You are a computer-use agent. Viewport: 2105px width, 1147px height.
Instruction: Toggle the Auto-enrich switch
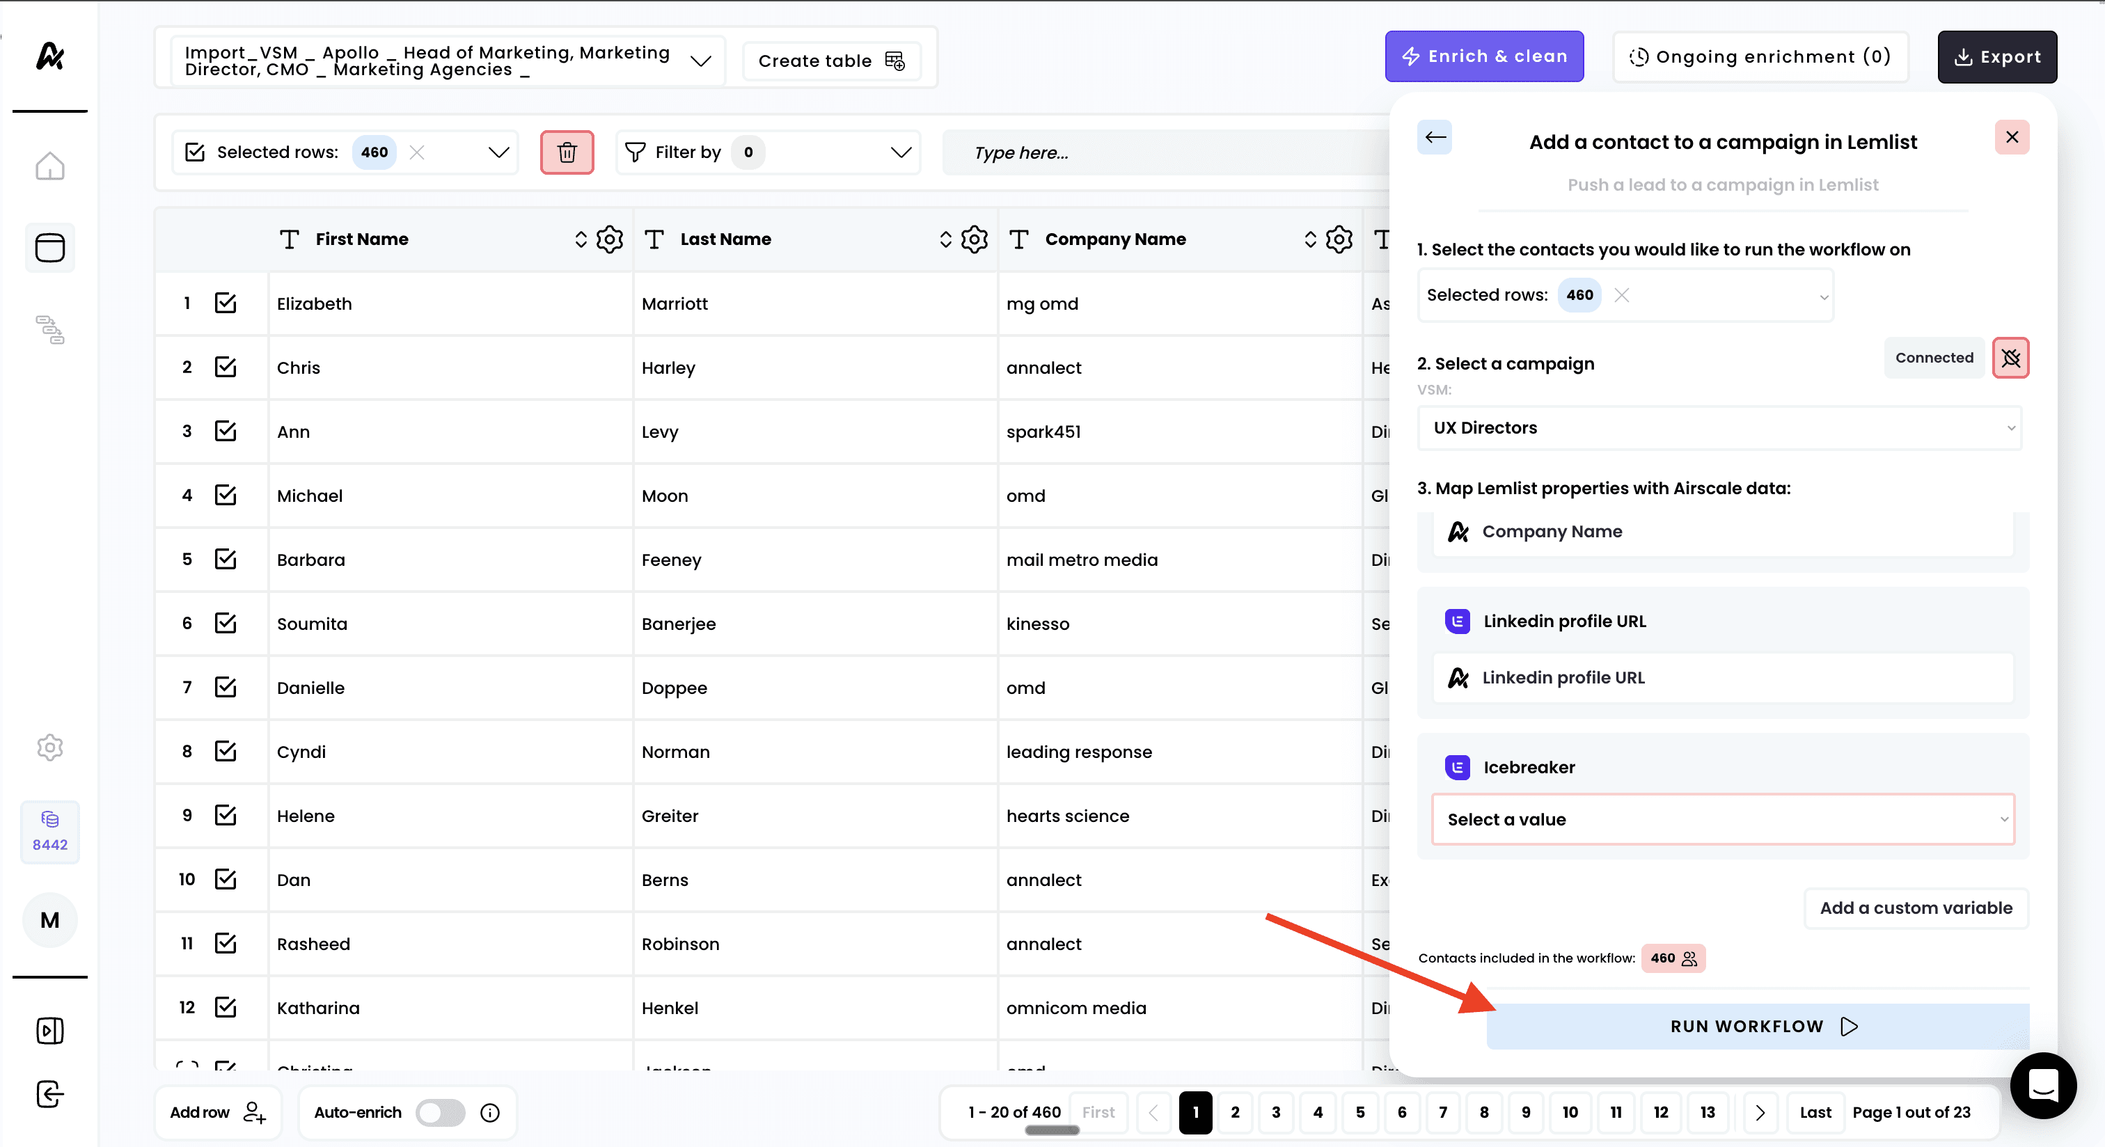point(441,1112)
